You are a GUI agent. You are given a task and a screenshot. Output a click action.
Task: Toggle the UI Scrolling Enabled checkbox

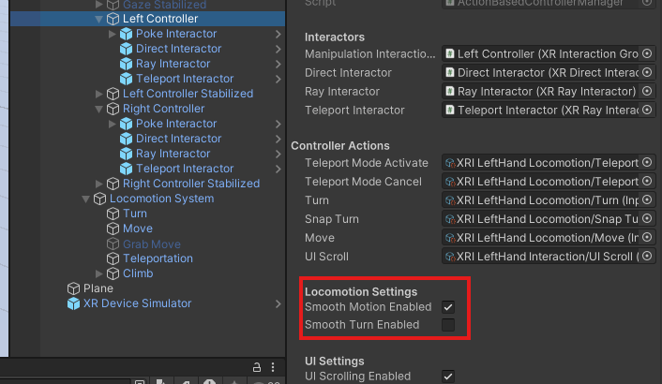pyautogui.click(x=448, y=377)
